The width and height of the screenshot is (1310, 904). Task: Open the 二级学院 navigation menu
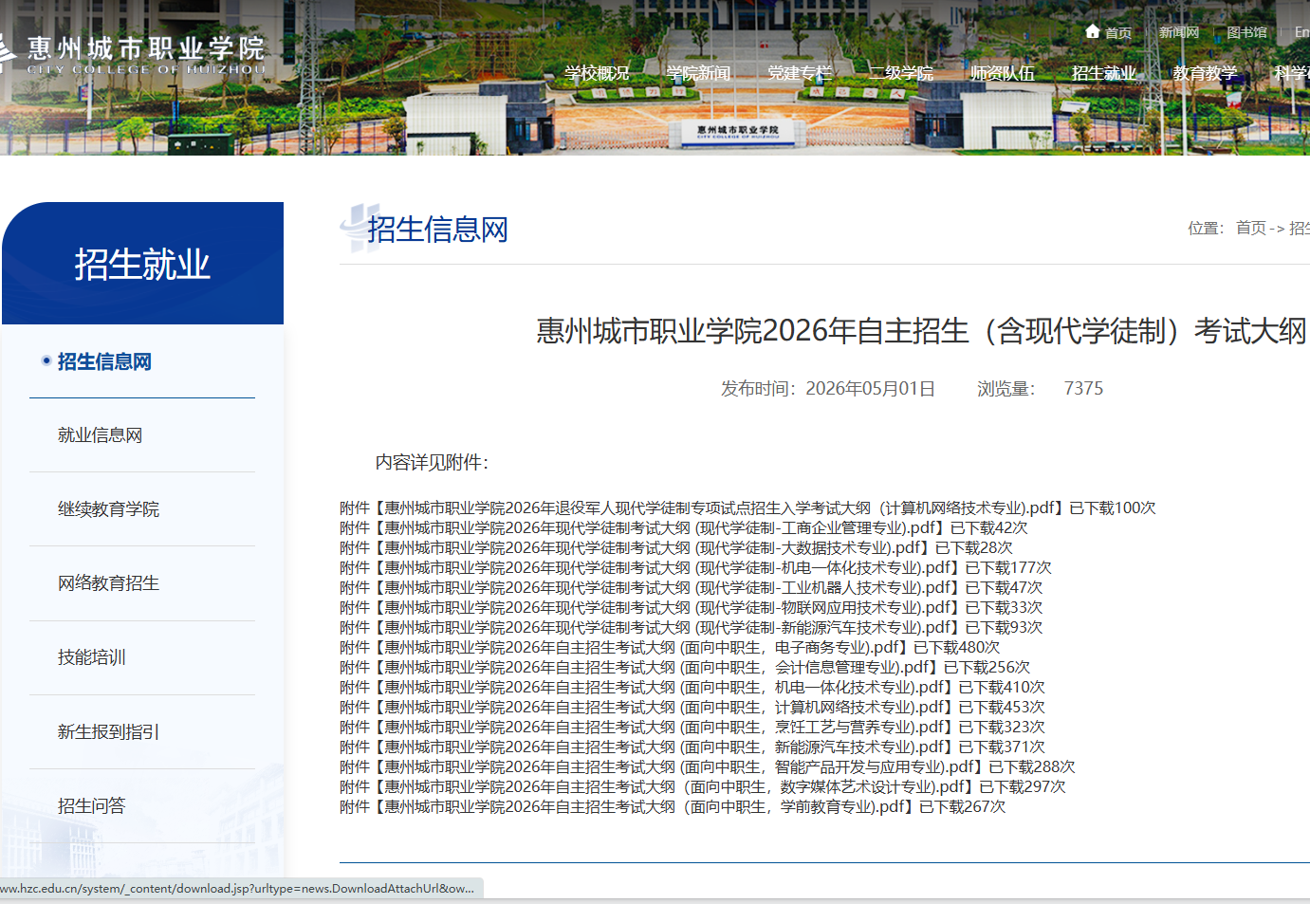point(901,73)
